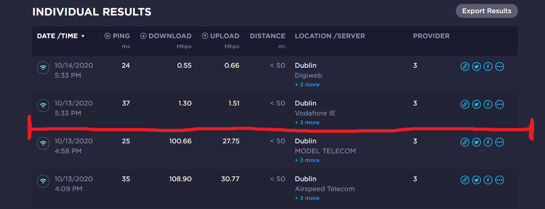545x209 pixels.
Task: Open more options for Vodafone IE result
Action: pos(500,104)
